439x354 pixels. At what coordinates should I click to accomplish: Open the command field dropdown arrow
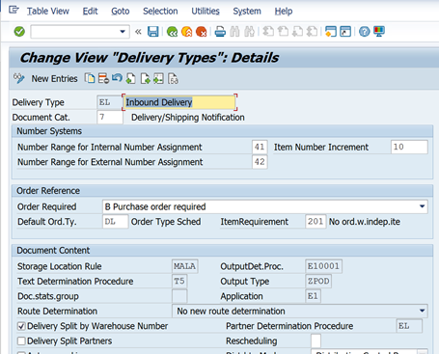(123, 32)
